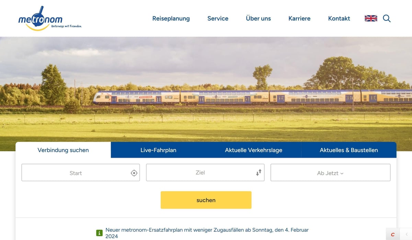The height and width of the screenshot is (240, 412).
Task: Open the Reiseplanung menu
Action: pos(171,19)
